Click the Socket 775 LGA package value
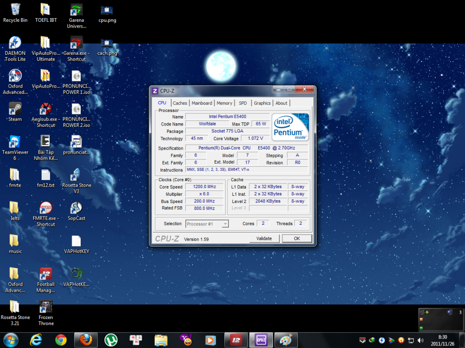The width and height of the screenshot is (465, 348). (x=228, y=131)
